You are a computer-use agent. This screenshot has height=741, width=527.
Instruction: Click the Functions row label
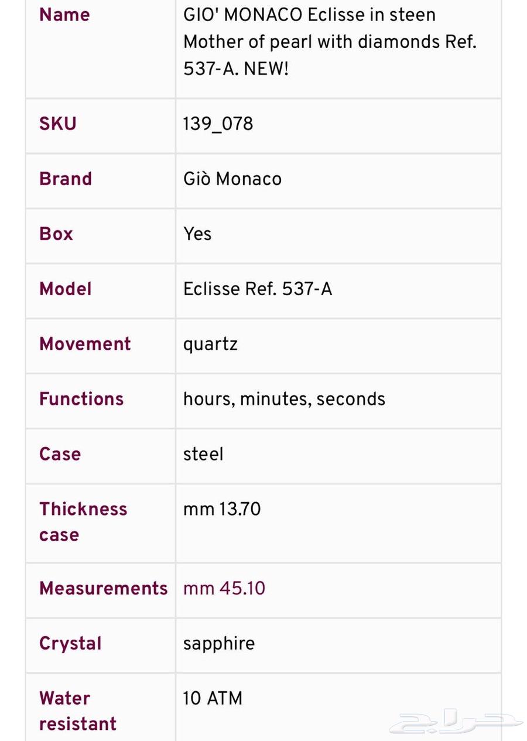coord(81,399)
